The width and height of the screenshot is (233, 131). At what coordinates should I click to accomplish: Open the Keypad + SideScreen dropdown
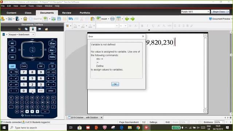click(x=21, y=35)
